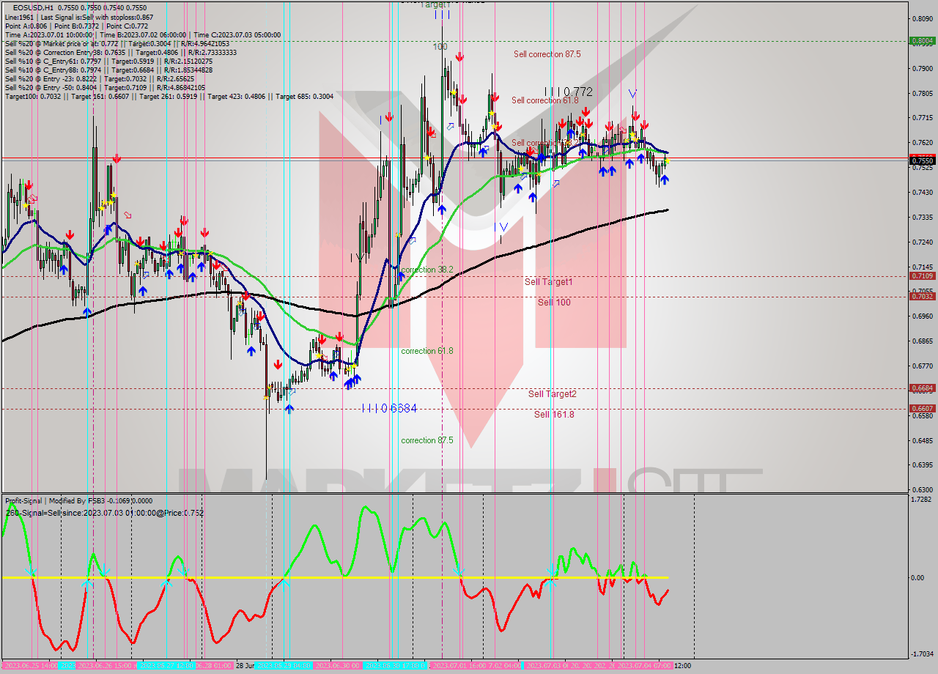The height and width of the screenshot is (674, 938).
Task: Click the 0.7335 price axis value
Action: 922,218
